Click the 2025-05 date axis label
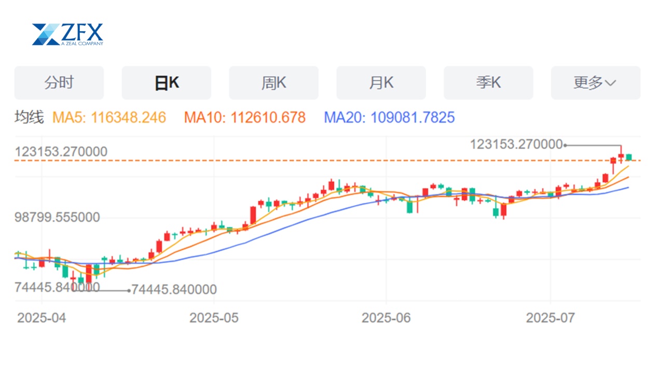658x370 pixels. (x=214, y=318)
